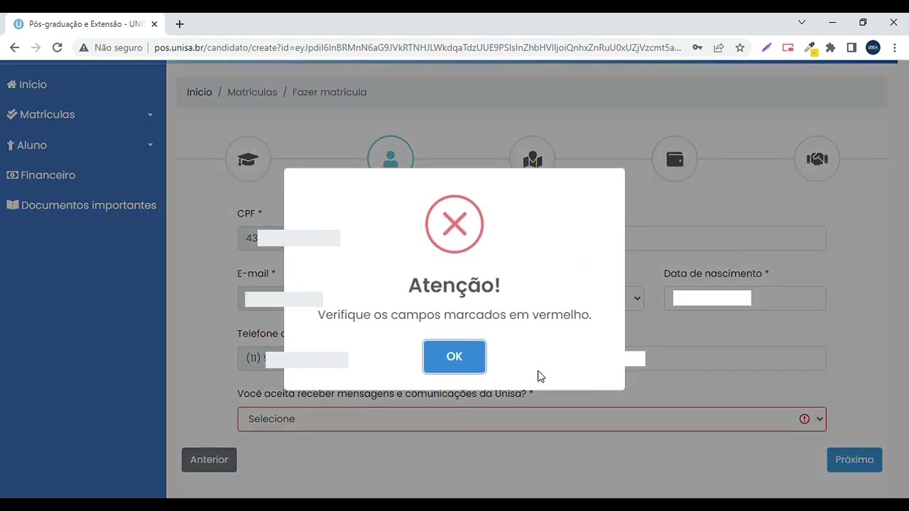Click the password key icon in address bar
This screenshot has height=511, width=909.
697,48
